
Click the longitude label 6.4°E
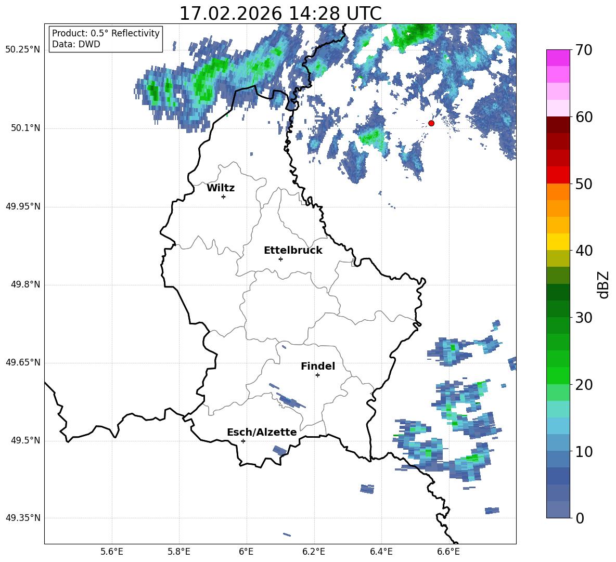[381, 552]
